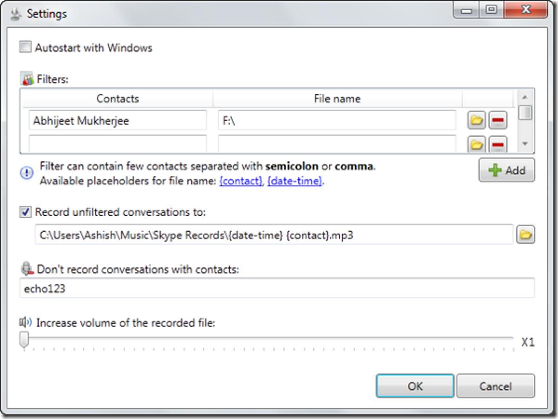Open folder picker for second filter row

(x=477, y=144)
